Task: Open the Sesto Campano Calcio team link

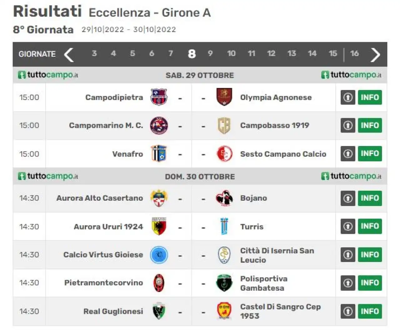Action: pos(283,154)
